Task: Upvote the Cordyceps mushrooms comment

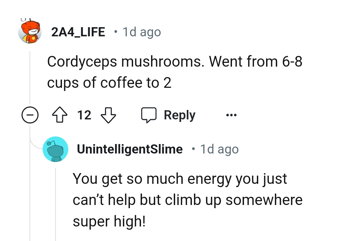Action: coord(60,115)
